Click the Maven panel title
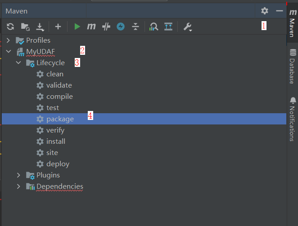Image resolution: width=298 pixels, height=226 pixels. click(17, 11)
